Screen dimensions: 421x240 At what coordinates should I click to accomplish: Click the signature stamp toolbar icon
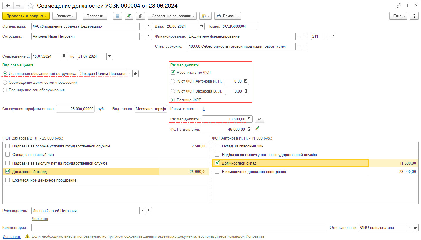[129, 16]
